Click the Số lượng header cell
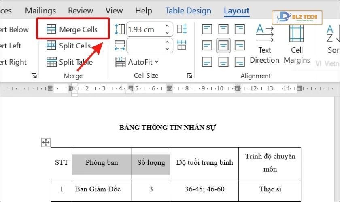 pyautogui.click(x=151, y=164)
